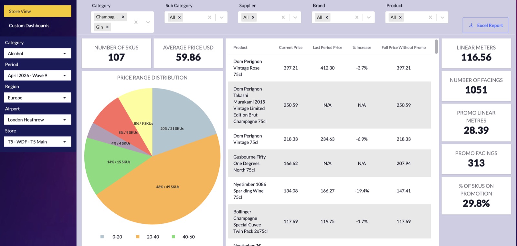Open the Supplier dropdown chevron
Viewport: 517px width, 246px height.
click(x=295, y=17)
